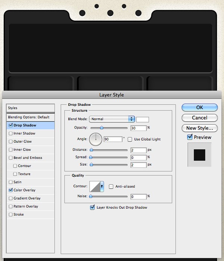Click the Angle value field
This screenshot has width=224, height=261.
[x=113, y=139]
